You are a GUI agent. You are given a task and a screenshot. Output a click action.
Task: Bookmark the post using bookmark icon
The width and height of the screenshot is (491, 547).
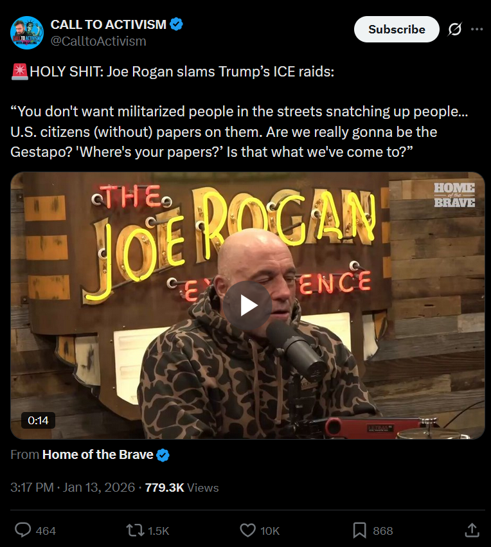(359, 530)
